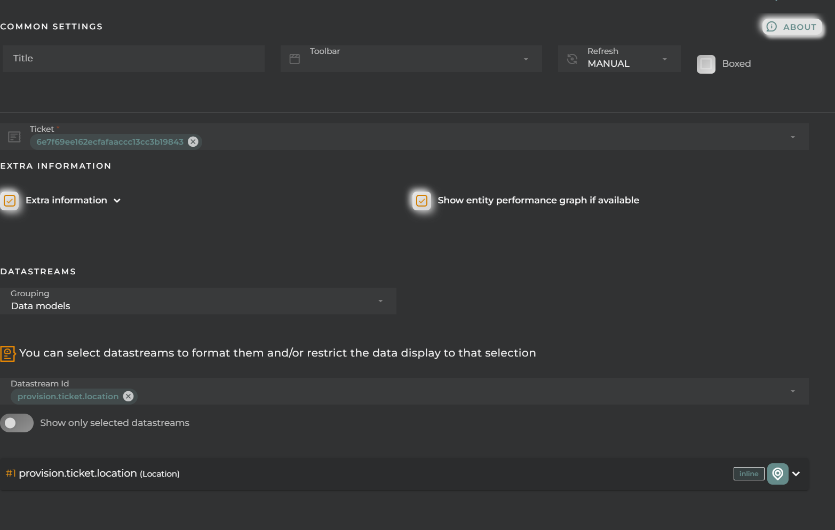Viewport: 835px width, 530px height.
Task: Uncheck the Extra information checkbox
Action: pos(10,201)
